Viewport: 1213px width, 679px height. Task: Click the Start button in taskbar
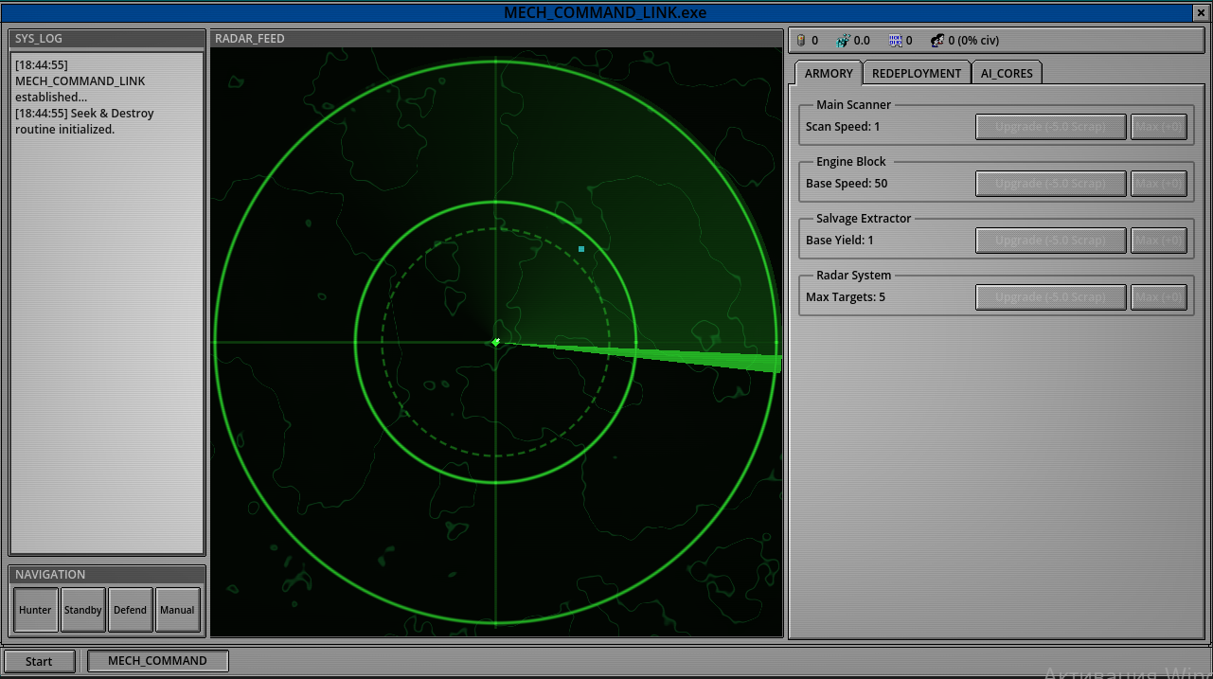point(40,661)
